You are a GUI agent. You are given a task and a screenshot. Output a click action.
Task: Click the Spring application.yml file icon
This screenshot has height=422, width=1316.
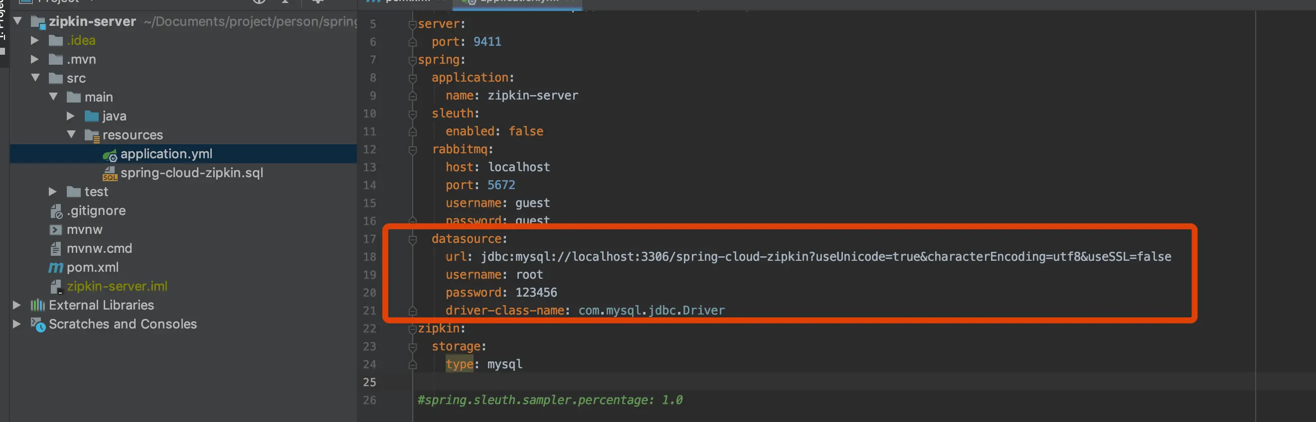pos(110,155)
